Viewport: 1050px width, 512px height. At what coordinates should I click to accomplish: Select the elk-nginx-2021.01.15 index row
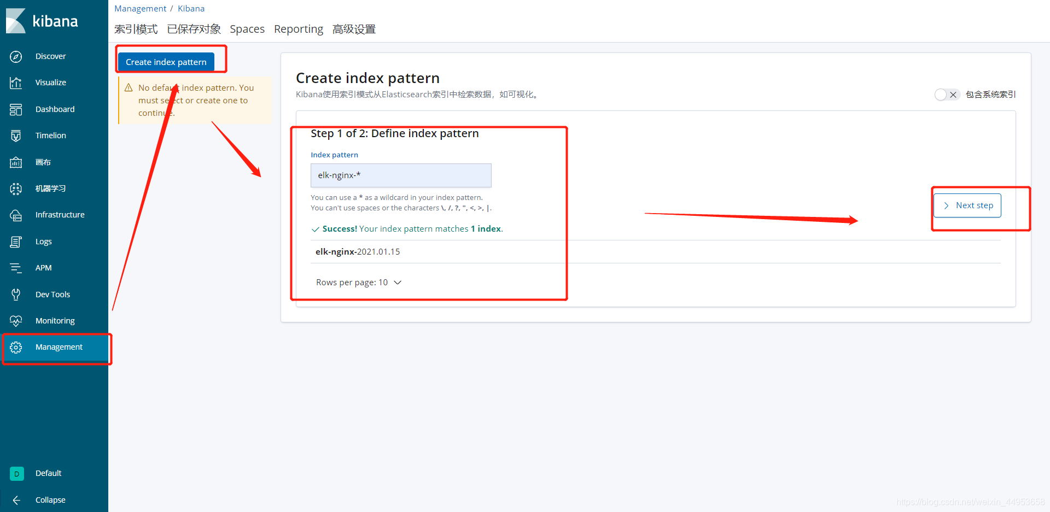pos(656,252)
